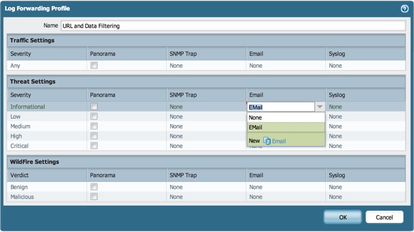Click Syslog None for Benign verdict

coord(335,187)
